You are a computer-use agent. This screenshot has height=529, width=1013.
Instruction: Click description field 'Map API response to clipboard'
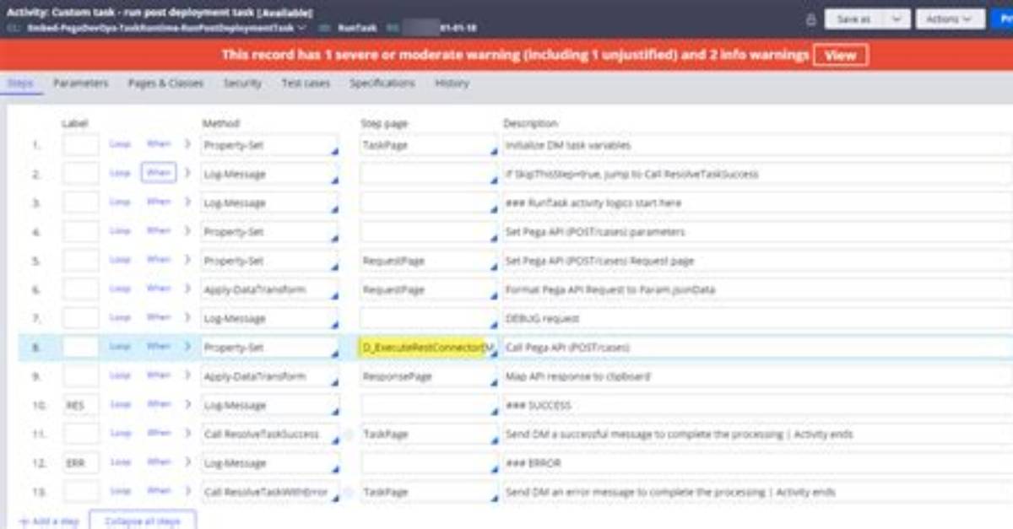coord(757,376)
